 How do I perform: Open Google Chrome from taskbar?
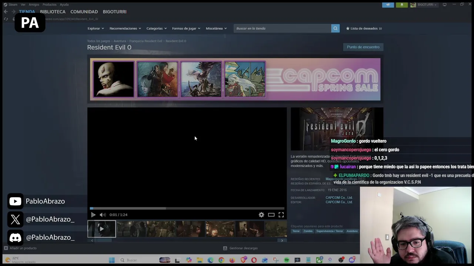(x=221, y=260)
